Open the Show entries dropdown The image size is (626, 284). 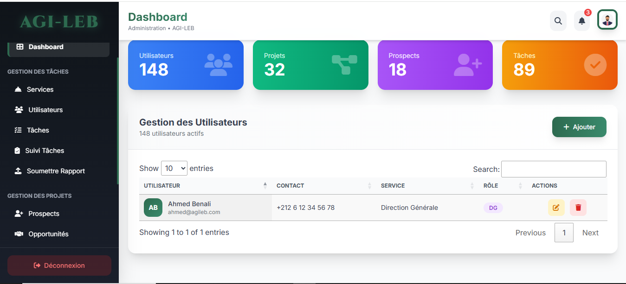(x=174, y=168)
